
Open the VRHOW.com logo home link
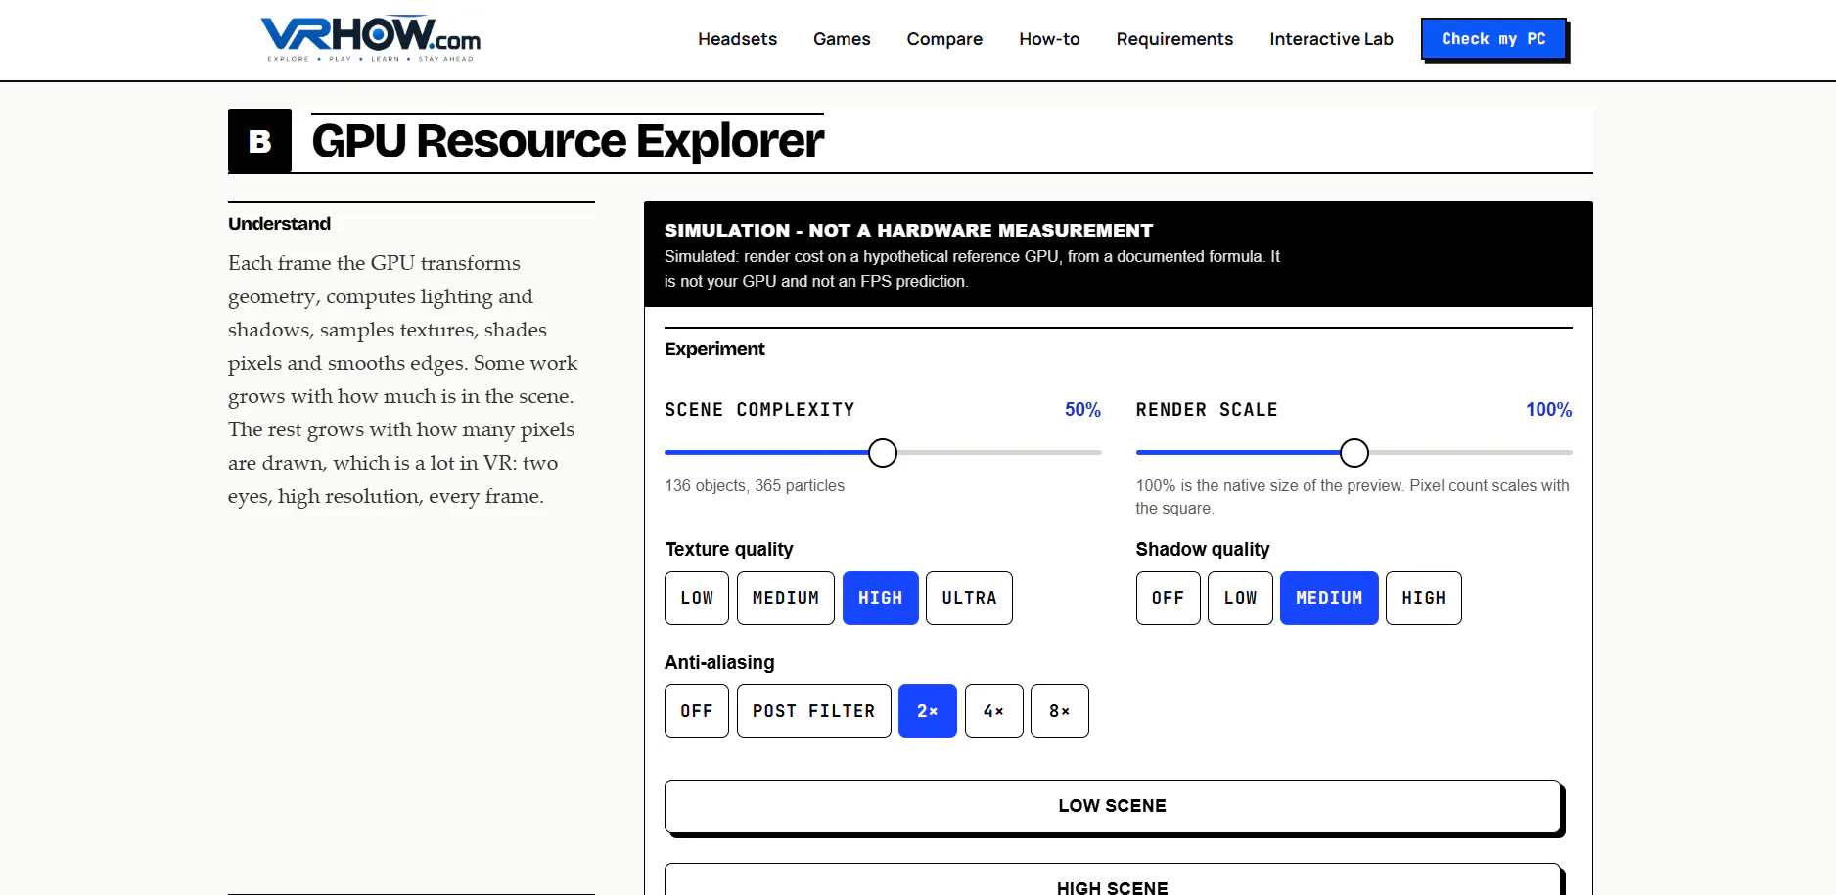371,39
